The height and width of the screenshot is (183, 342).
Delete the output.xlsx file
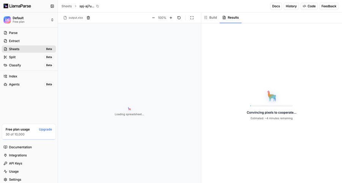click(89, 18)
